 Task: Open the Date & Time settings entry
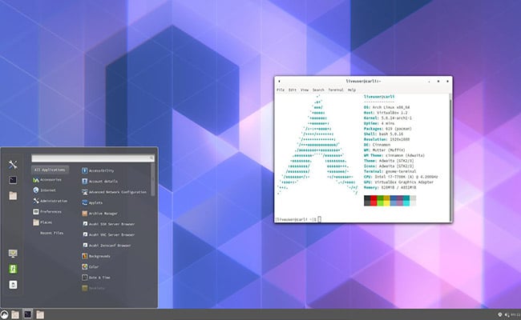pos(95,278)
